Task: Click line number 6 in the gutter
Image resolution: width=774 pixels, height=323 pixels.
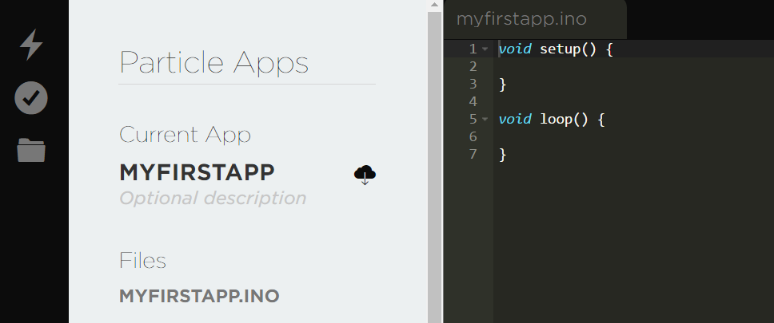Action: 473,137
